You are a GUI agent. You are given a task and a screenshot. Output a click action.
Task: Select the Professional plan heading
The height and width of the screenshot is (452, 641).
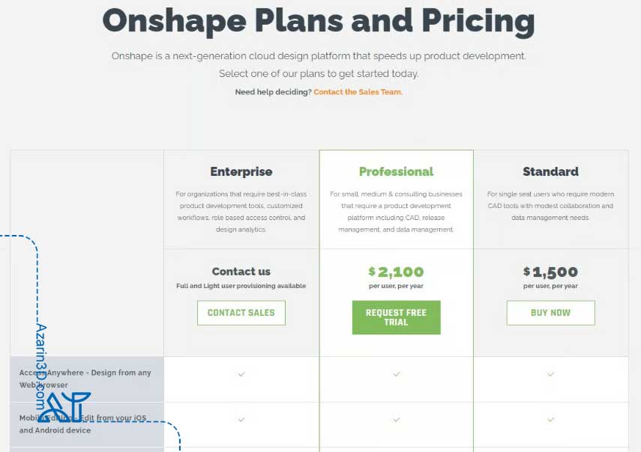pos(396,171)
